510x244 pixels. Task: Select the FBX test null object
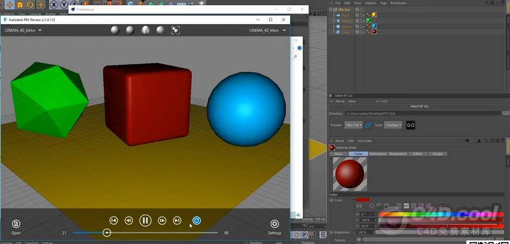(x=344, y=10)
